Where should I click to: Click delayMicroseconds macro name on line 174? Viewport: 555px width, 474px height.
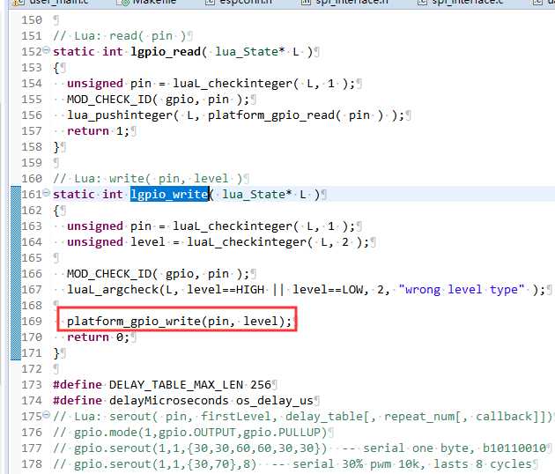(169, 401)
